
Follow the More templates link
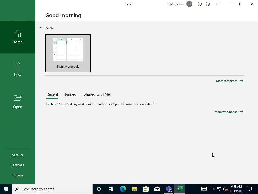click(230, 81)
